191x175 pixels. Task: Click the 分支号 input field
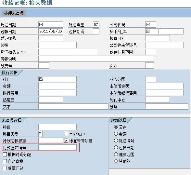(44, 65)
